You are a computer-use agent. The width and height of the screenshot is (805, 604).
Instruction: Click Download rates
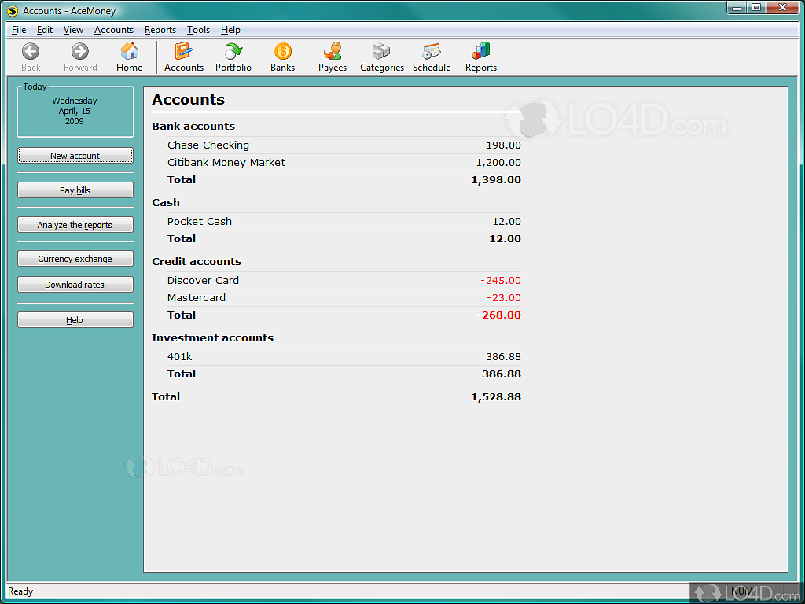click(75, 284)
